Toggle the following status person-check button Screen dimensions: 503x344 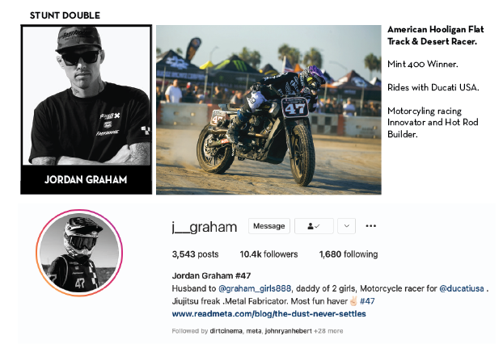[x=314, y=226]
